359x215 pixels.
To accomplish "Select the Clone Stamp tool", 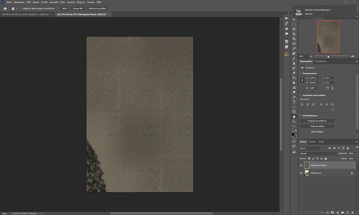I will point(294,63).
